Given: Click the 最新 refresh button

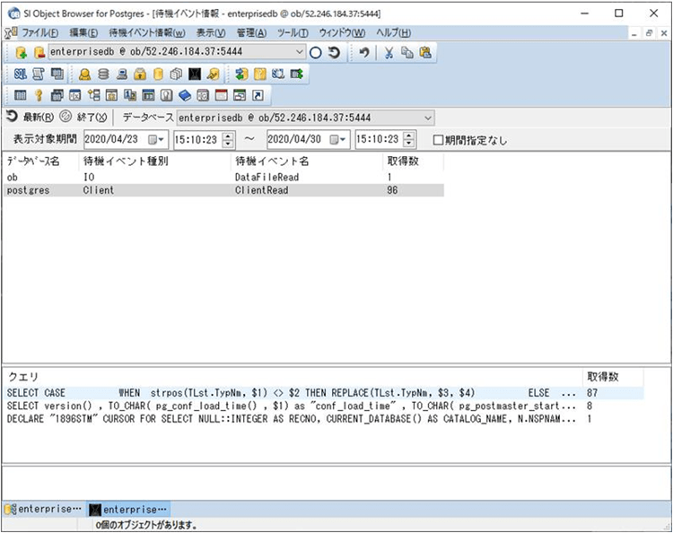Looking at the screenshot, I should point(31,118).
